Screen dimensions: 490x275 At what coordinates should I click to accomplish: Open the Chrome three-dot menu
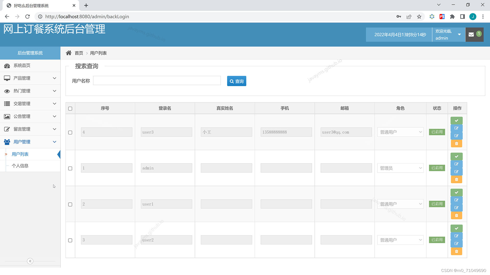coord(483,17)
